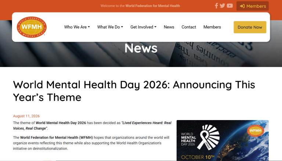This screenshot has height=161, width=282.
Task: Click the welcome text in top bar
Action: 140,6
